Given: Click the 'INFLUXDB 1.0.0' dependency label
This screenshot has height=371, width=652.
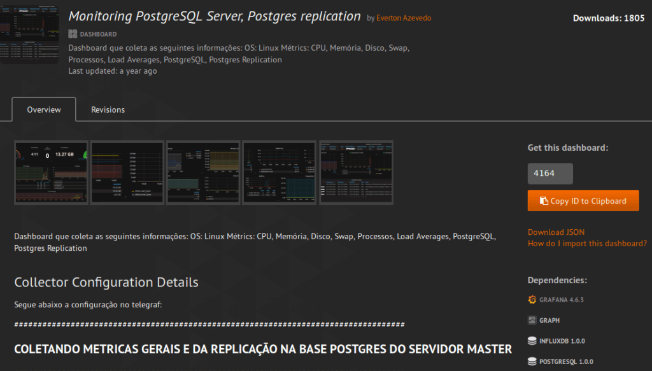Looking at the screenshot, I should click(x=562, y=341).
